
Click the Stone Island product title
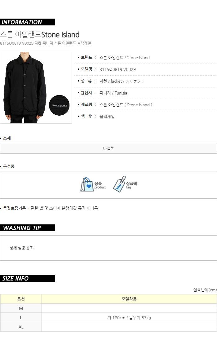coord(40,35)
